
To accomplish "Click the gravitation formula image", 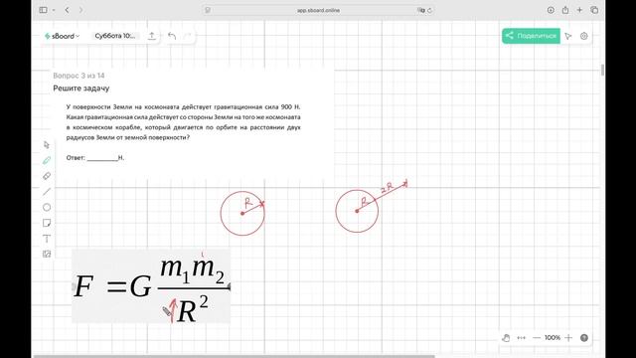I will 151,286.
